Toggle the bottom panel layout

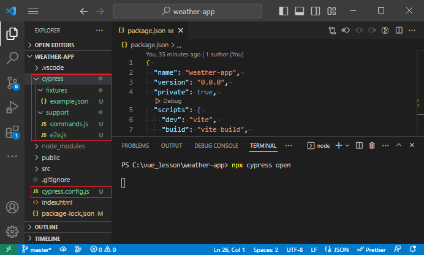pos(300,11)
